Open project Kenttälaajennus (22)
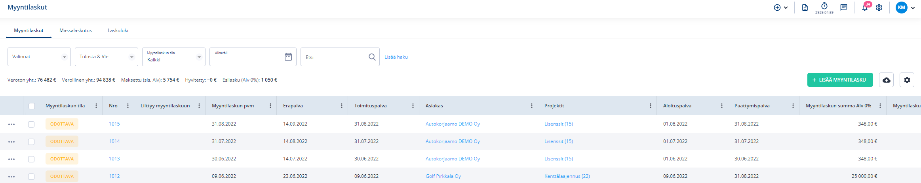The image size is (921, 183). pos(567,176)
